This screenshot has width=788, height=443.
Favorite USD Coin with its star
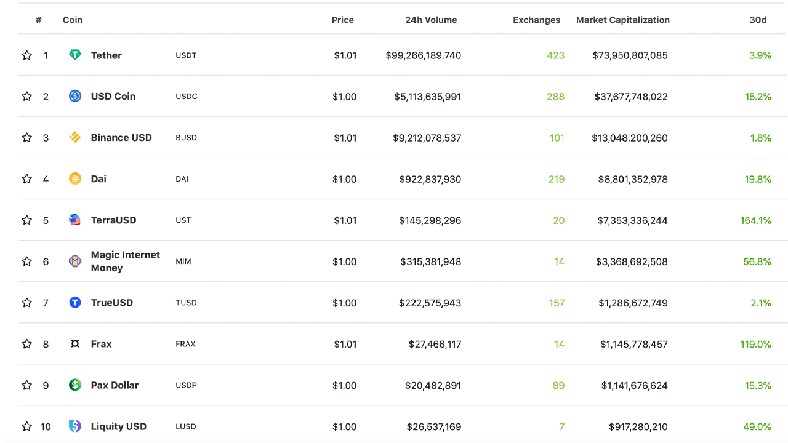(26, 97)
